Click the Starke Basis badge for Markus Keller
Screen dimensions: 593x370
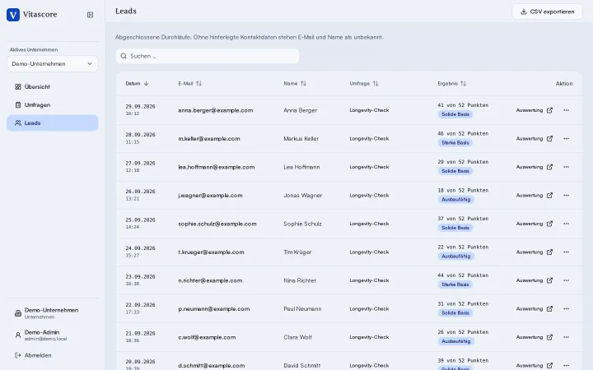pos(455,143)
